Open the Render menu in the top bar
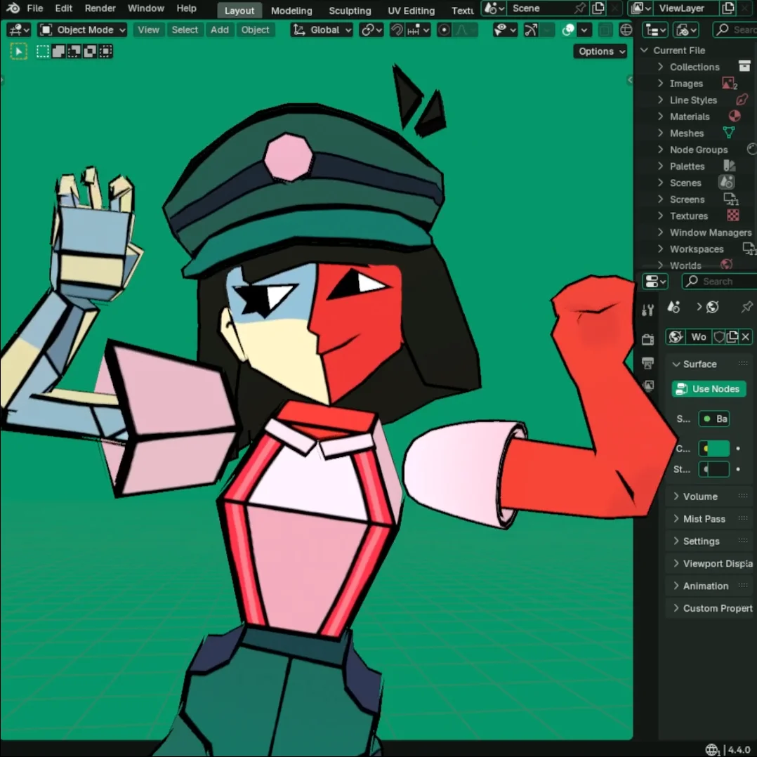 pyautogui.click(x=100, y=8)
